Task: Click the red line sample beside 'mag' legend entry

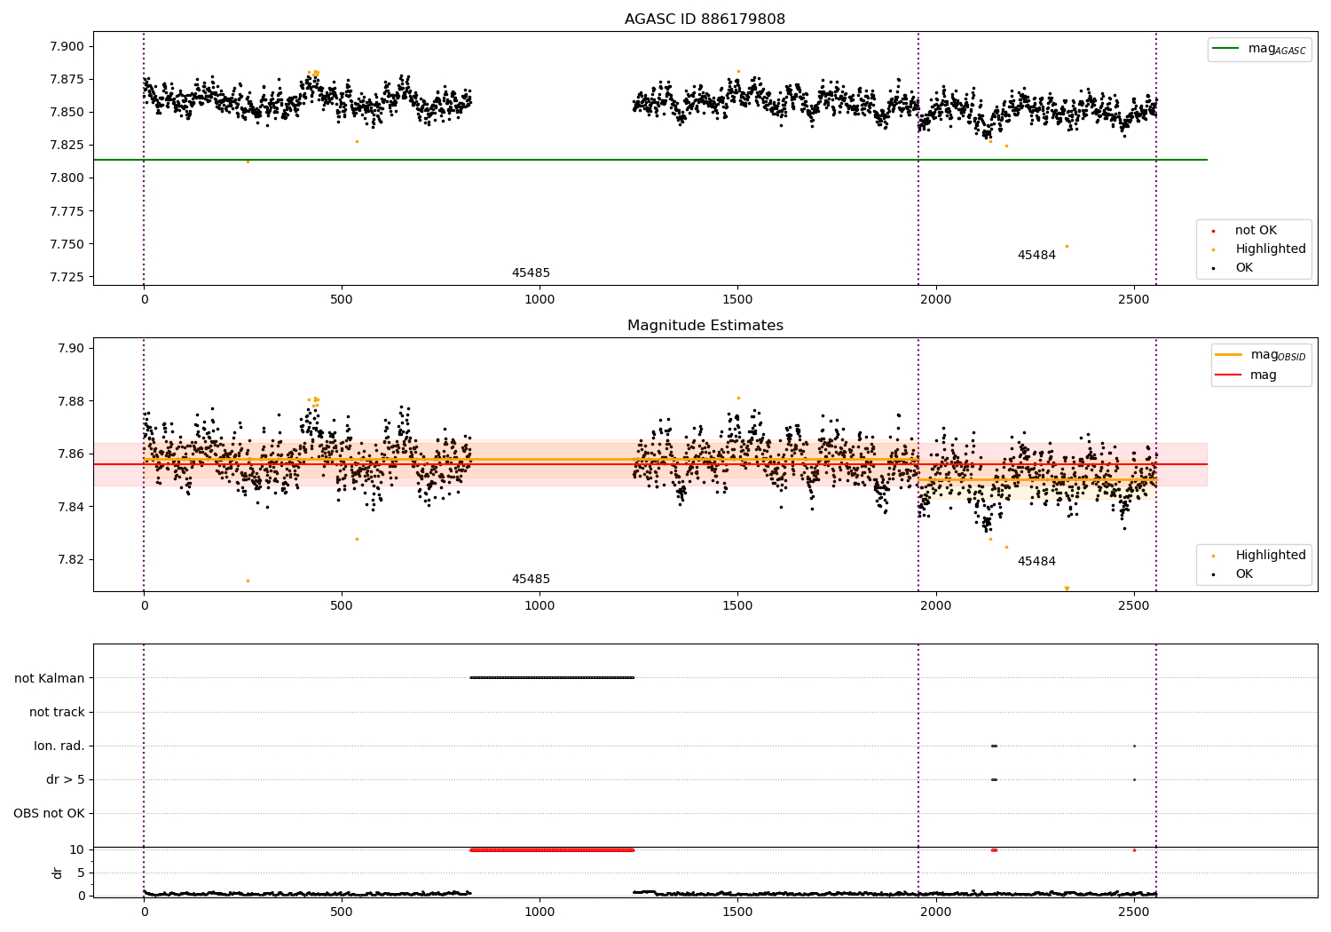Action: 1229,375
